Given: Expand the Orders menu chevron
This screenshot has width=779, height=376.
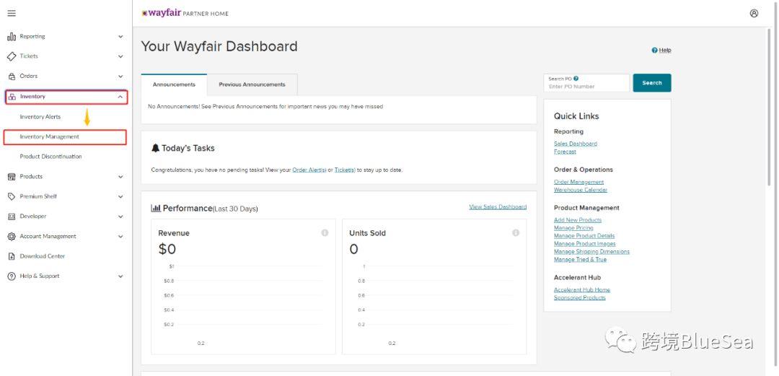Looking at the screenshot, I should click(x=120, y=76).
